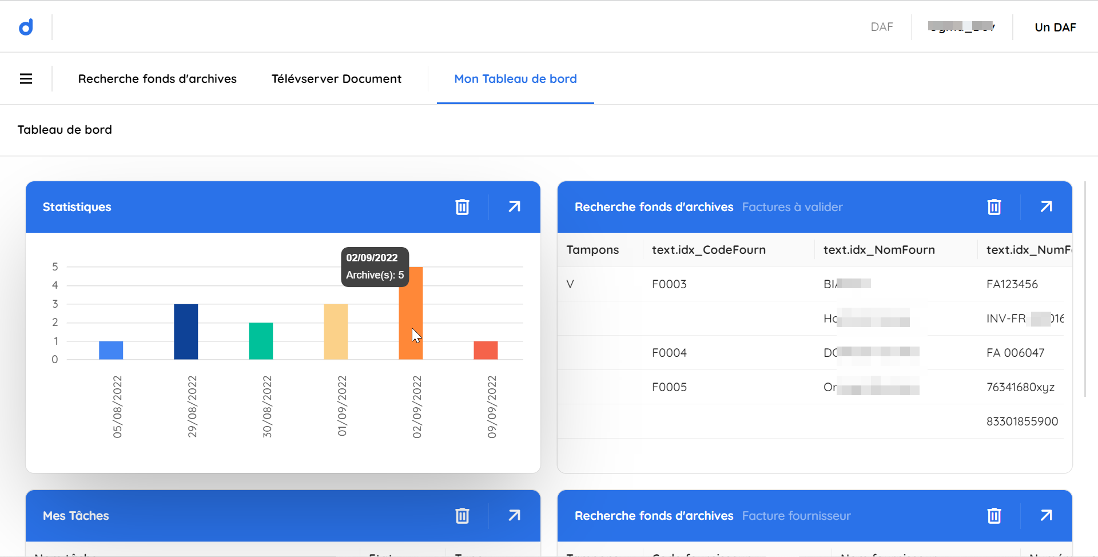
Task: Click the DAF label in header
Action: click(881, 27)
